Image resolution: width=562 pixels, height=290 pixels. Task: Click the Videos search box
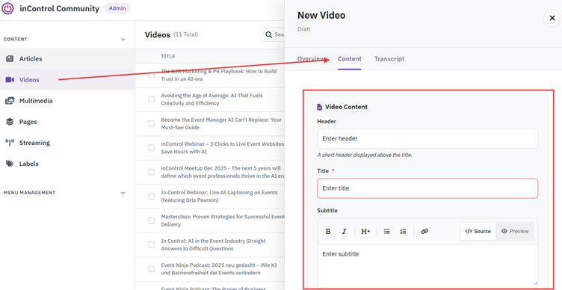(x=274, y=35)
